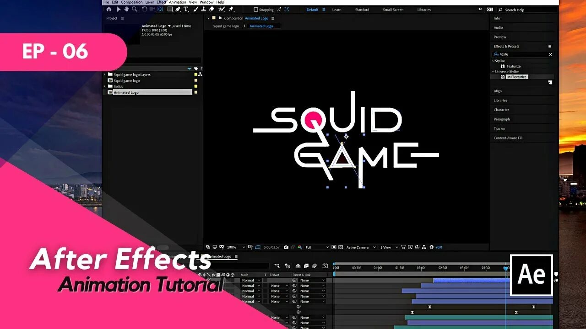Click the parent pick whip of the top timeline layer
586x329 pixels.
295,280
